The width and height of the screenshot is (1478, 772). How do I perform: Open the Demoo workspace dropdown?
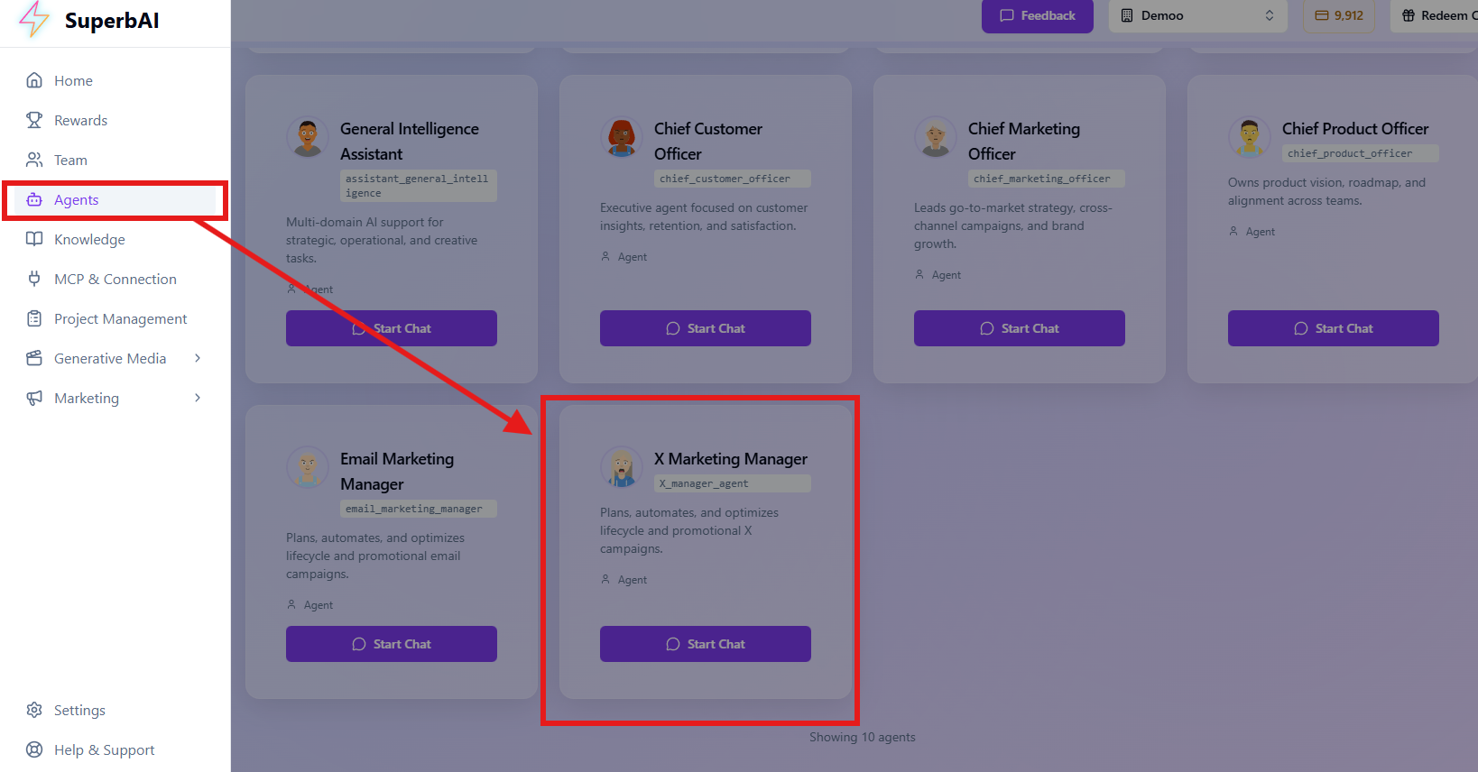coord(1196,15)
